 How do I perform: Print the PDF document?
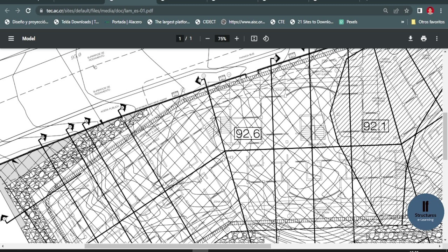[x=424, y=38]
